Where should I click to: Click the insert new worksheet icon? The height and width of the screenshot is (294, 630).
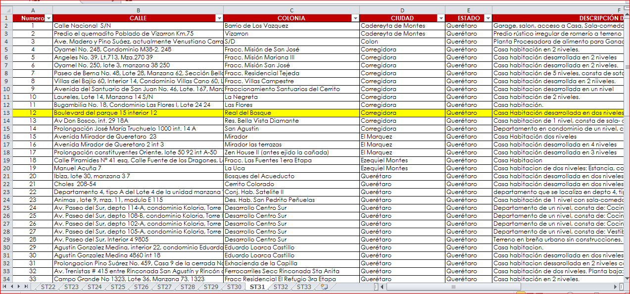(x=324, y=287)
